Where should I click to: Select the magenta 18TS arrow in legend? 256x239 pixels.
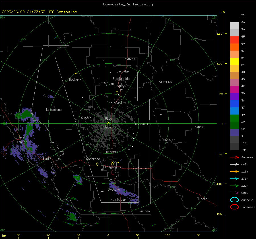coord(234,193)
